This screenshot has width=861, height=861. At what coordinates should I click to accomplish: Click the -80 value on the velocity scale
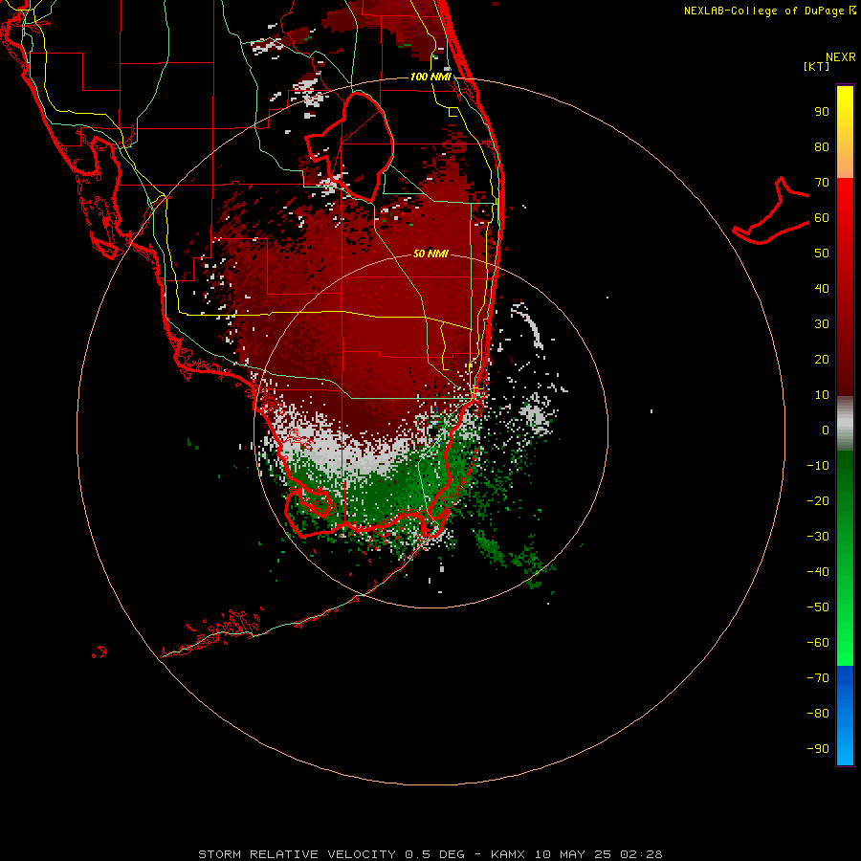(x=818, y=714)
